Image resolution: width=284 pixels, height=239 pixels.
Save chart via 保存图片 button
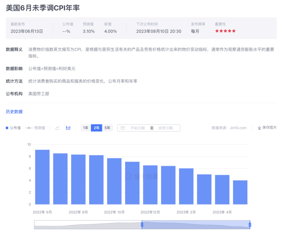click(x=267, y=128)
